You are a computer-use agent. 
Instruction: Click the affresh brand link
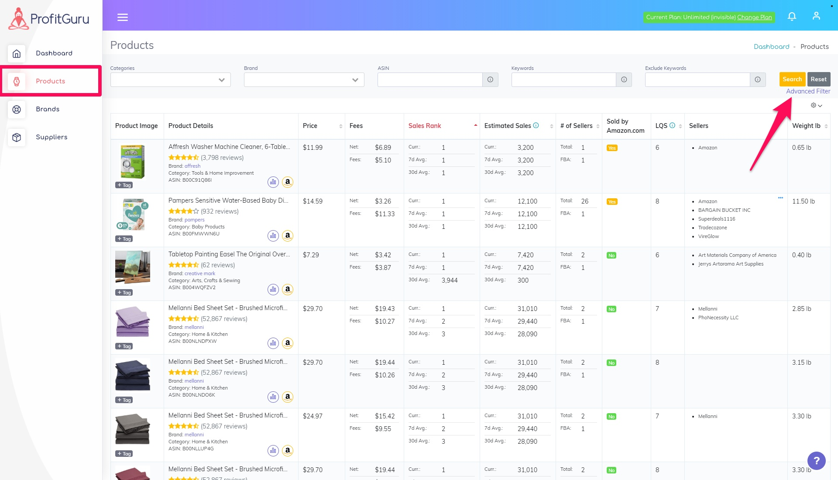point(192,166)
